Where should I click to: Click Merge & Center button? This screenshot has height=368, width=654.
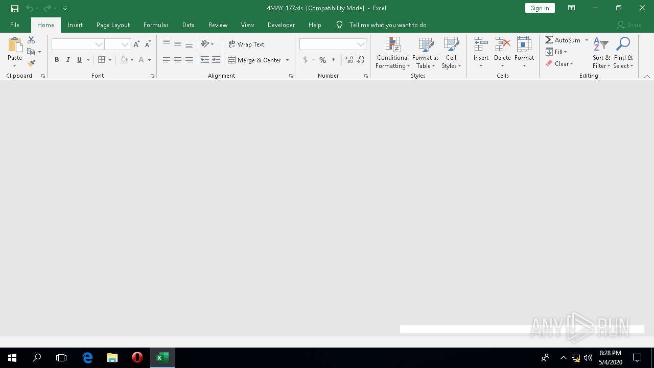(254, 60)
